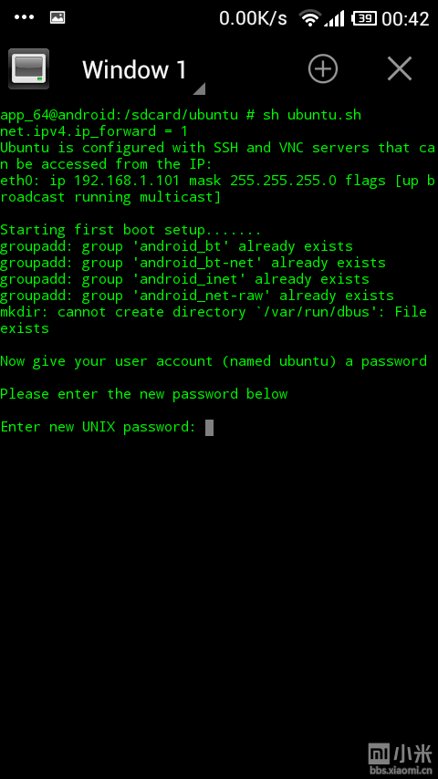
Task: Tap the net.ipv4.ip_forward output line
Action: point(94,131)
